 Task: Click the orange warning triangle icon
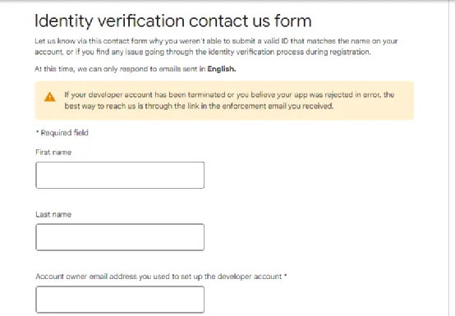(50, 97)
